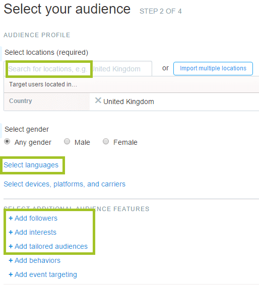Select the Any gender radio button

click(x=7, y=141)
